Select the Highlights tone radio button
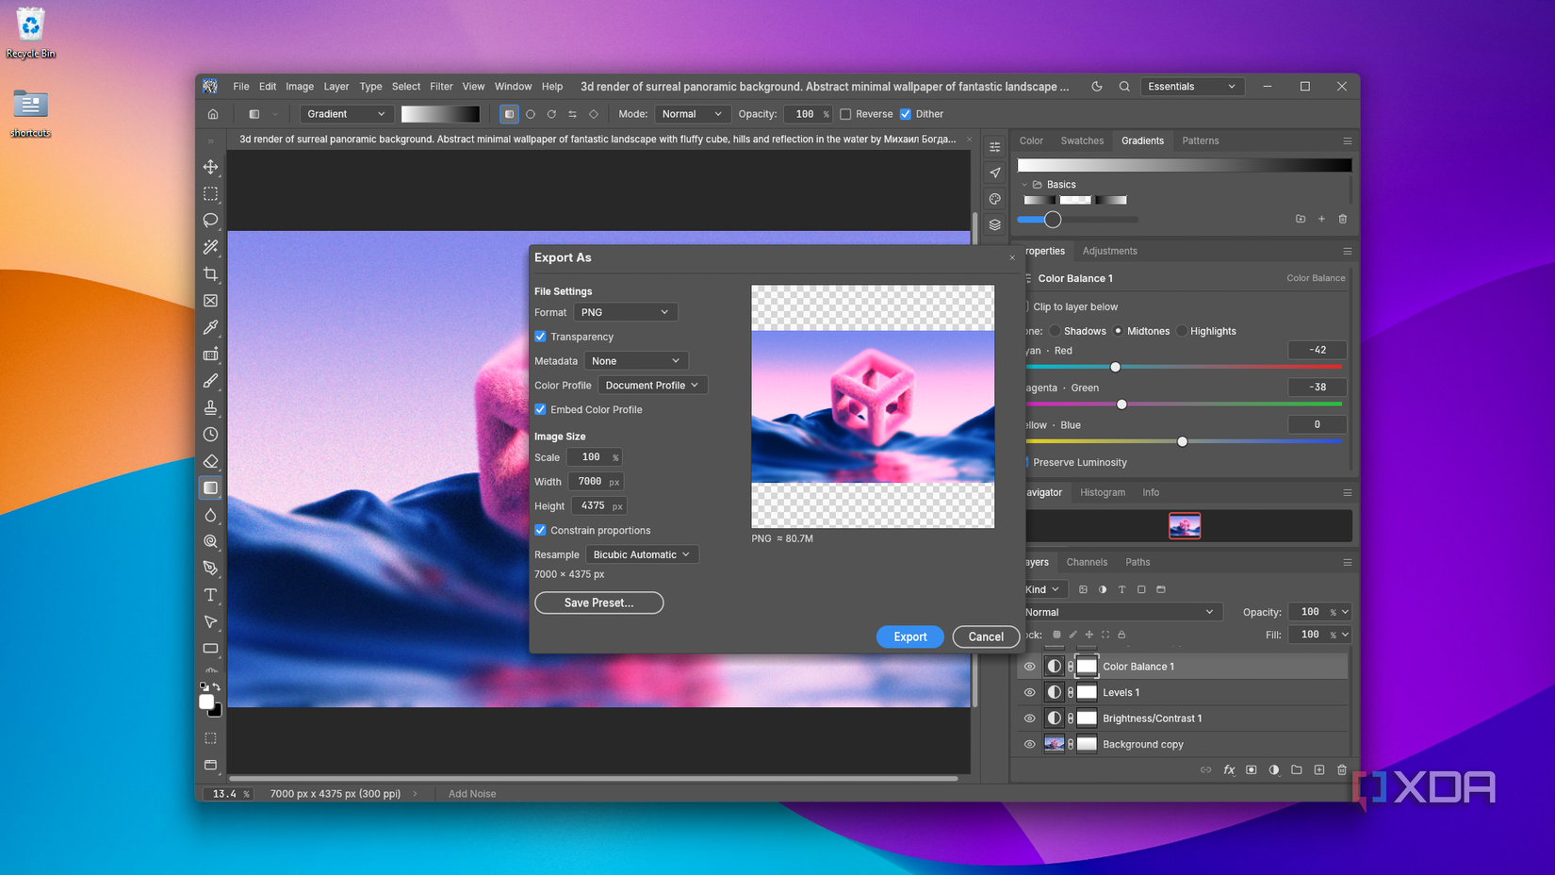Image resolution: width=1555 pixels, height=875 pixels. pyautogui.click(x=1182, y=331)
